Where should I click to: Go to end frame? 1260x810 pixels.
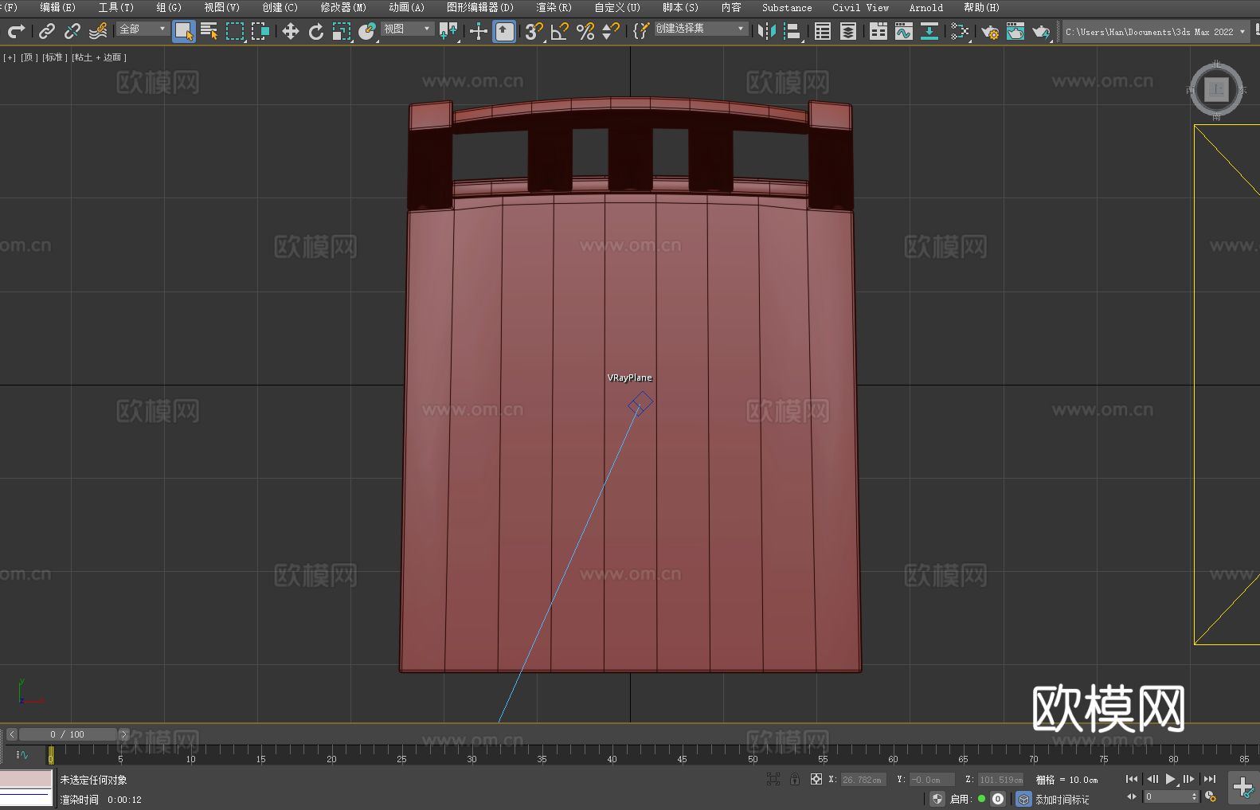click(x=1210, y=779)
